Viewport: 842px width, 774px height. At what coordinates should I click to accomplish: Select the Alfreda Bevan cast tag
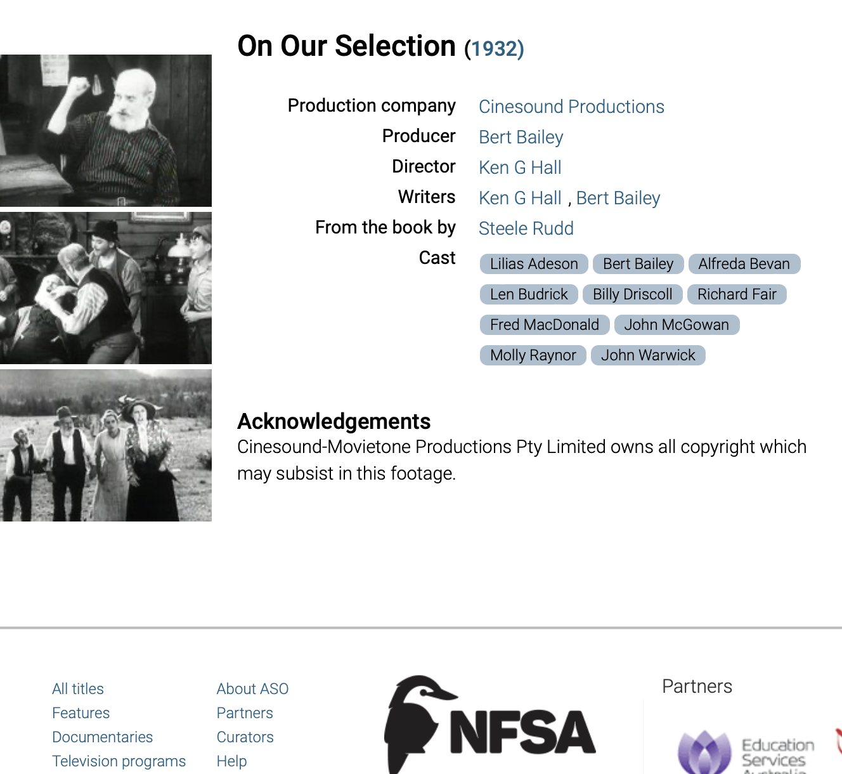click(744, 264)
